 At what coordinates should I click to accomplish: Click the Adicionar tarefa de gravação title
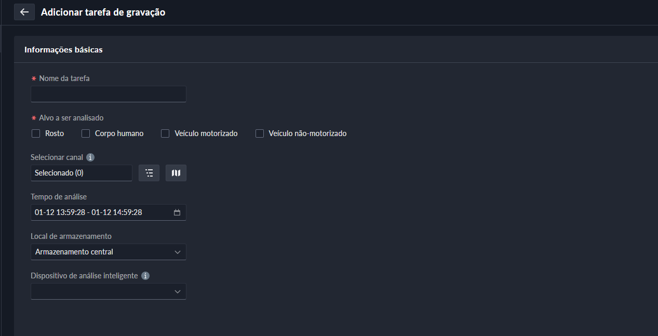103,12
